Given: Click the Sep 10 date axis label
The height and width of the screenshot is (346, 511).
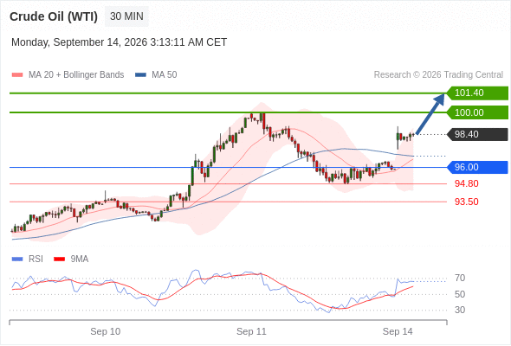Looking at the screenshot, I should [x=106, y=331].
